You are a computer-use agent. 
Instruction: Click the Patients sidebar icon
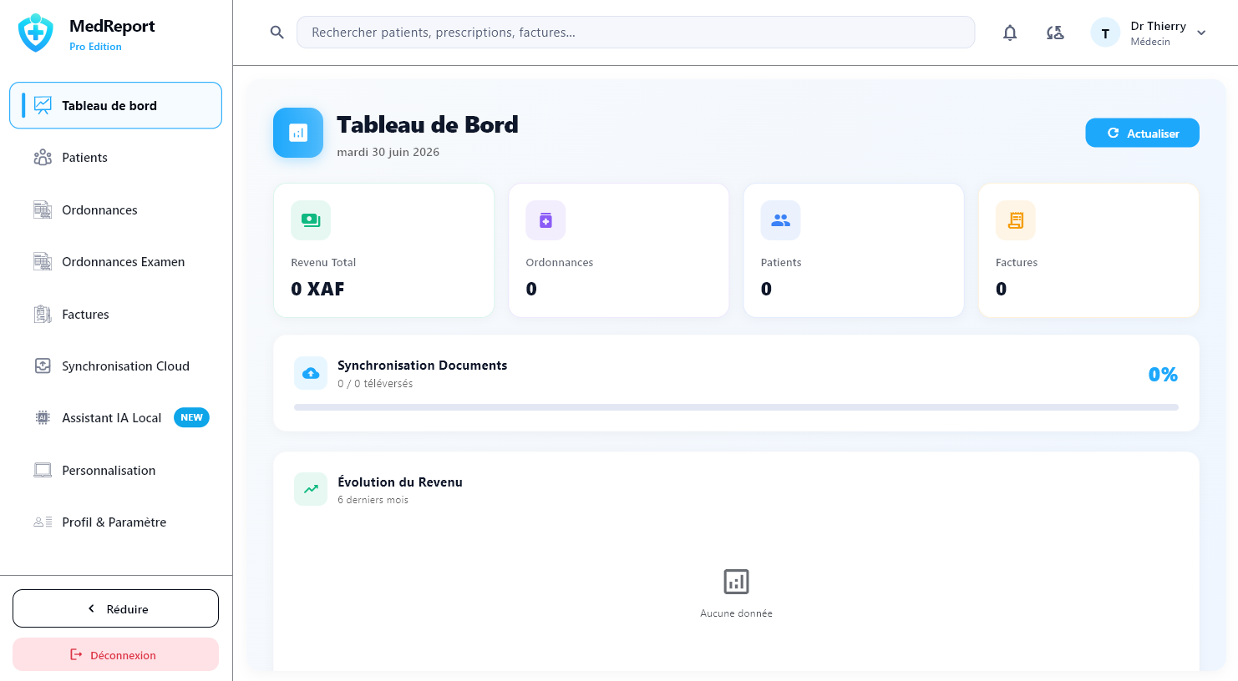43,158
